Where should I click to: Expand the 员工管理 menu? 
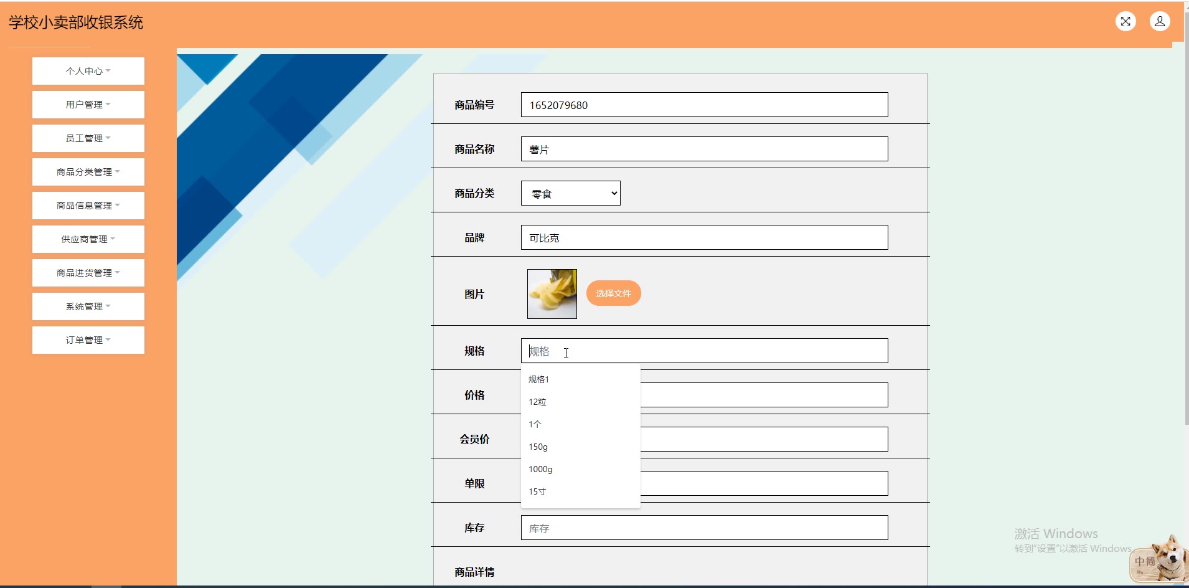(x=88, y=138)
